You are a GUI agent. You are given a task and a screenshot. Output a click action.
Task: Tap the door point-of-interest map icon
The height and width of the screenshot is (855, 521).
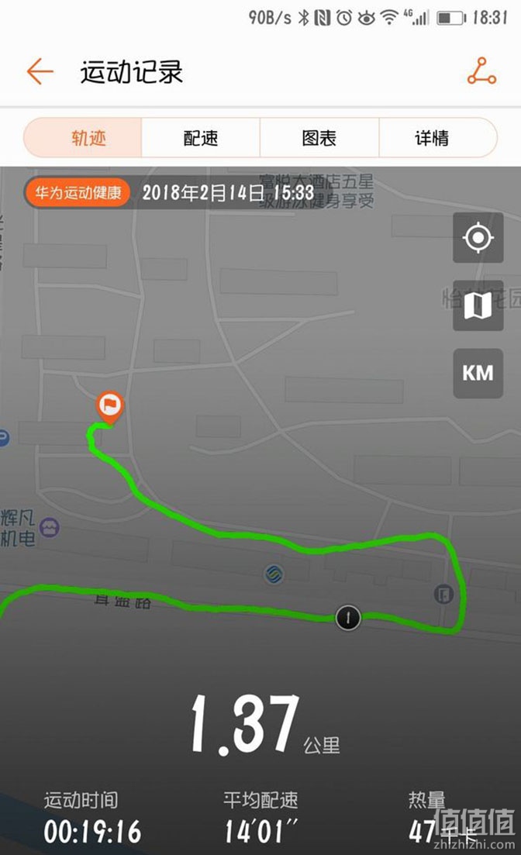click(x=444, y=594)
